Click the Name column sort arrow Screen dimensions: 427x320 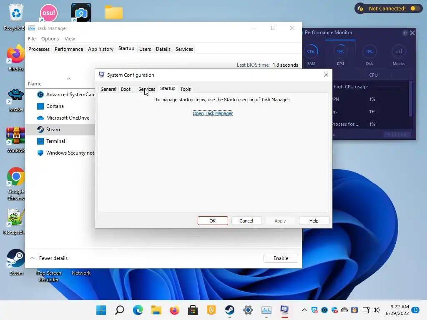pyautogui.click(x=69, y=79)
